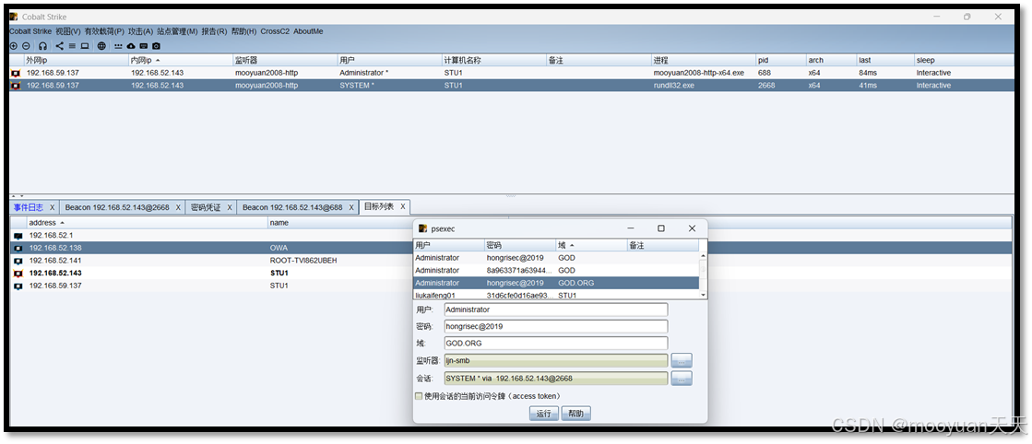
Task: Sort credentials by 域 column header
Action: 591,245
